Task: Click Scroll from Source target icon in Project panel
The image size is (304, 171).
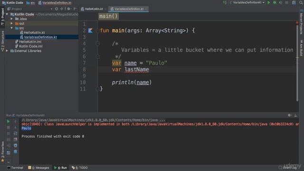Action: pos(57,9)
